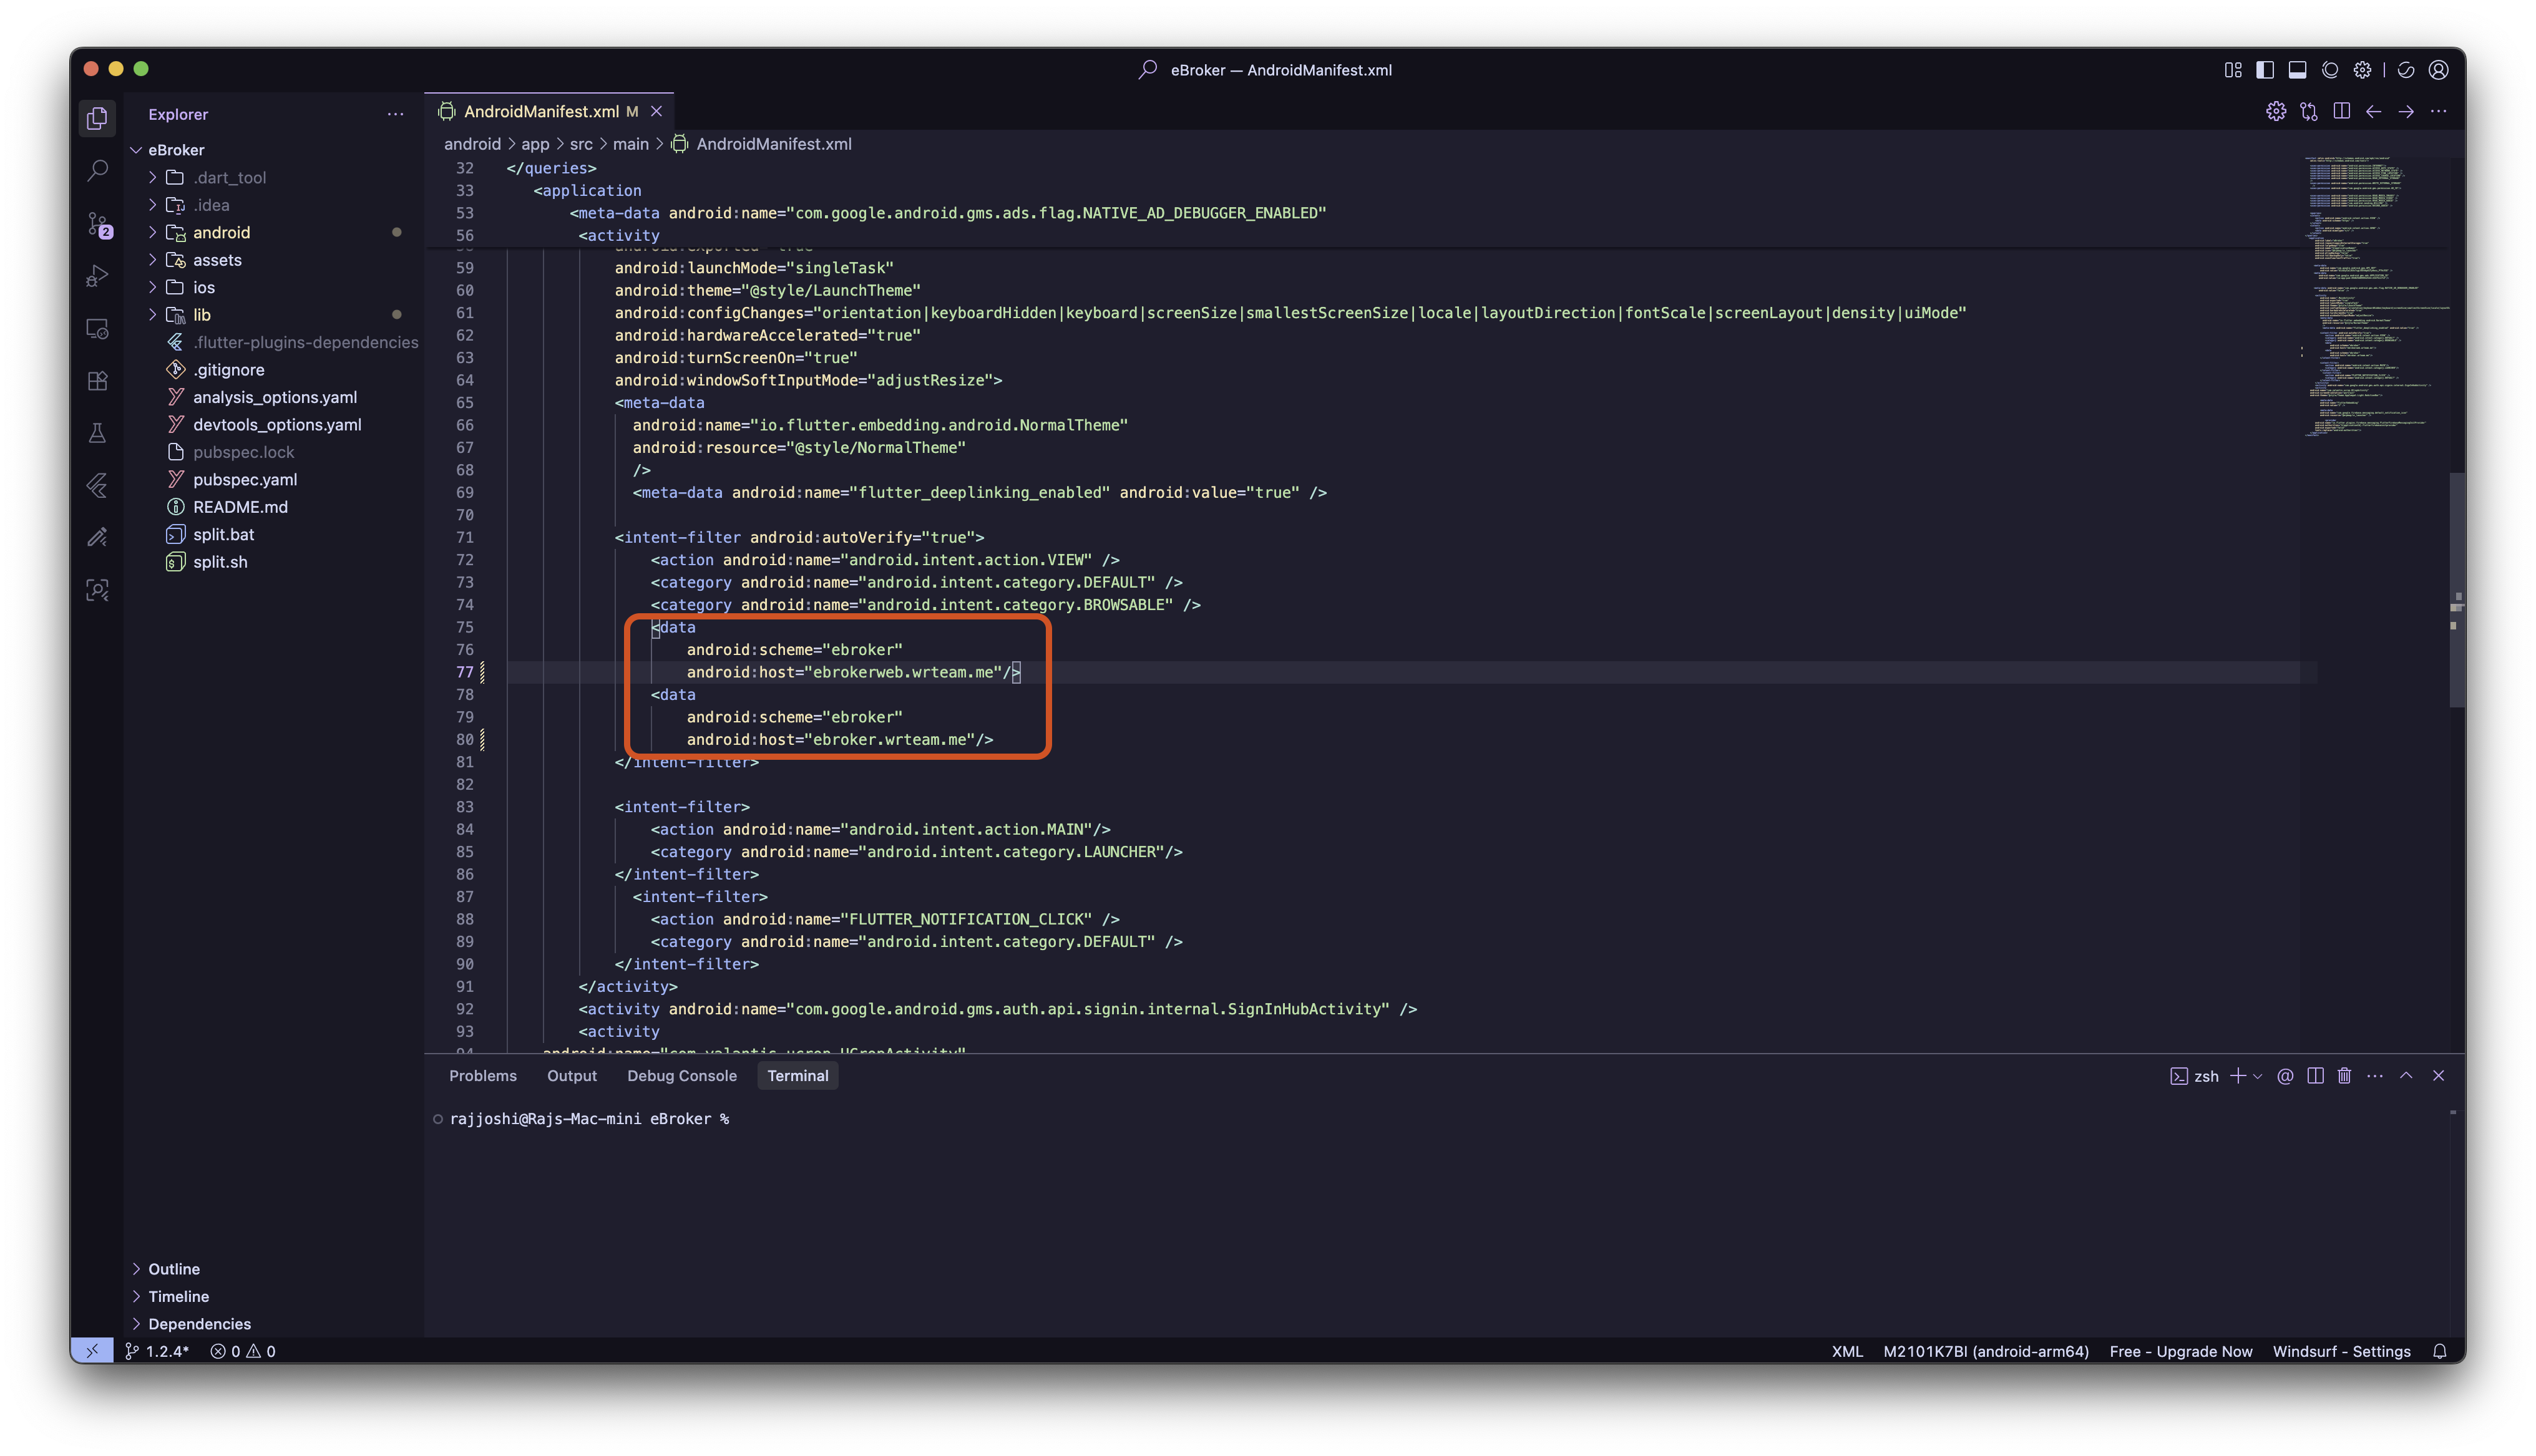The height and width of the screenshot is (1456, 2536).
Task: Open the Run and Debug view
Action: (x=97, y=276)
